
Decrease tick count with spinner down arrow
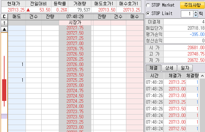(196, 15)
